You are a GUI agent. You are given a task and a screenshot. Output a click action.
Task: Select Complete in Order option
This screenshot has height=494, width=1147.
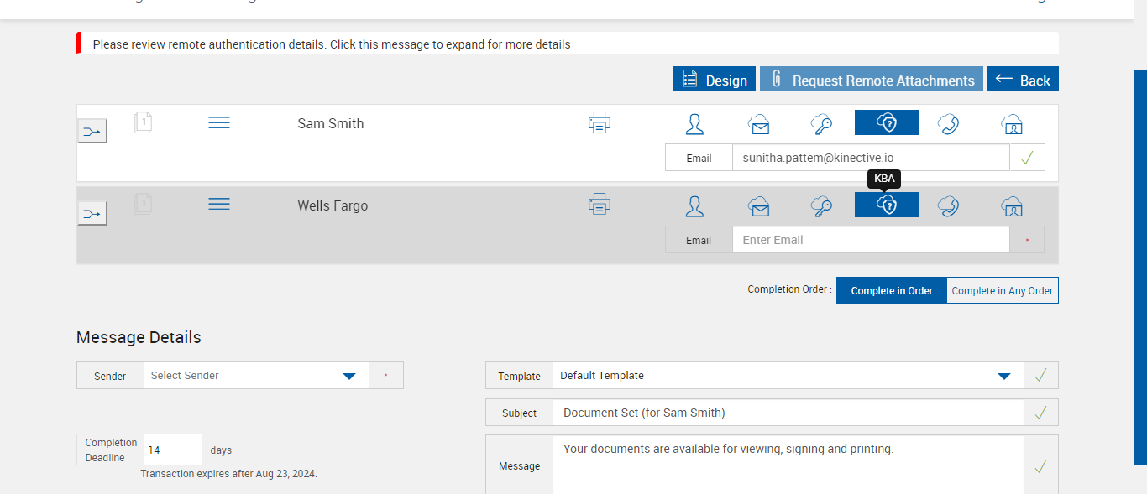coord(892,291)
